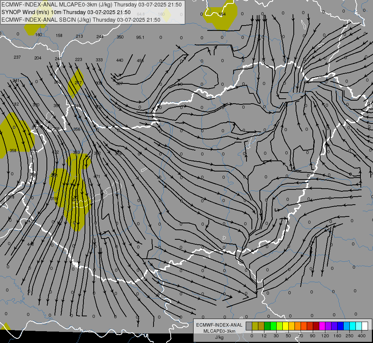Image resolution: width=373 pixels, height=343 pixels.
Task: Click the gray swatch in the MLCAPE legend
Action: click(x=249, y=326)
